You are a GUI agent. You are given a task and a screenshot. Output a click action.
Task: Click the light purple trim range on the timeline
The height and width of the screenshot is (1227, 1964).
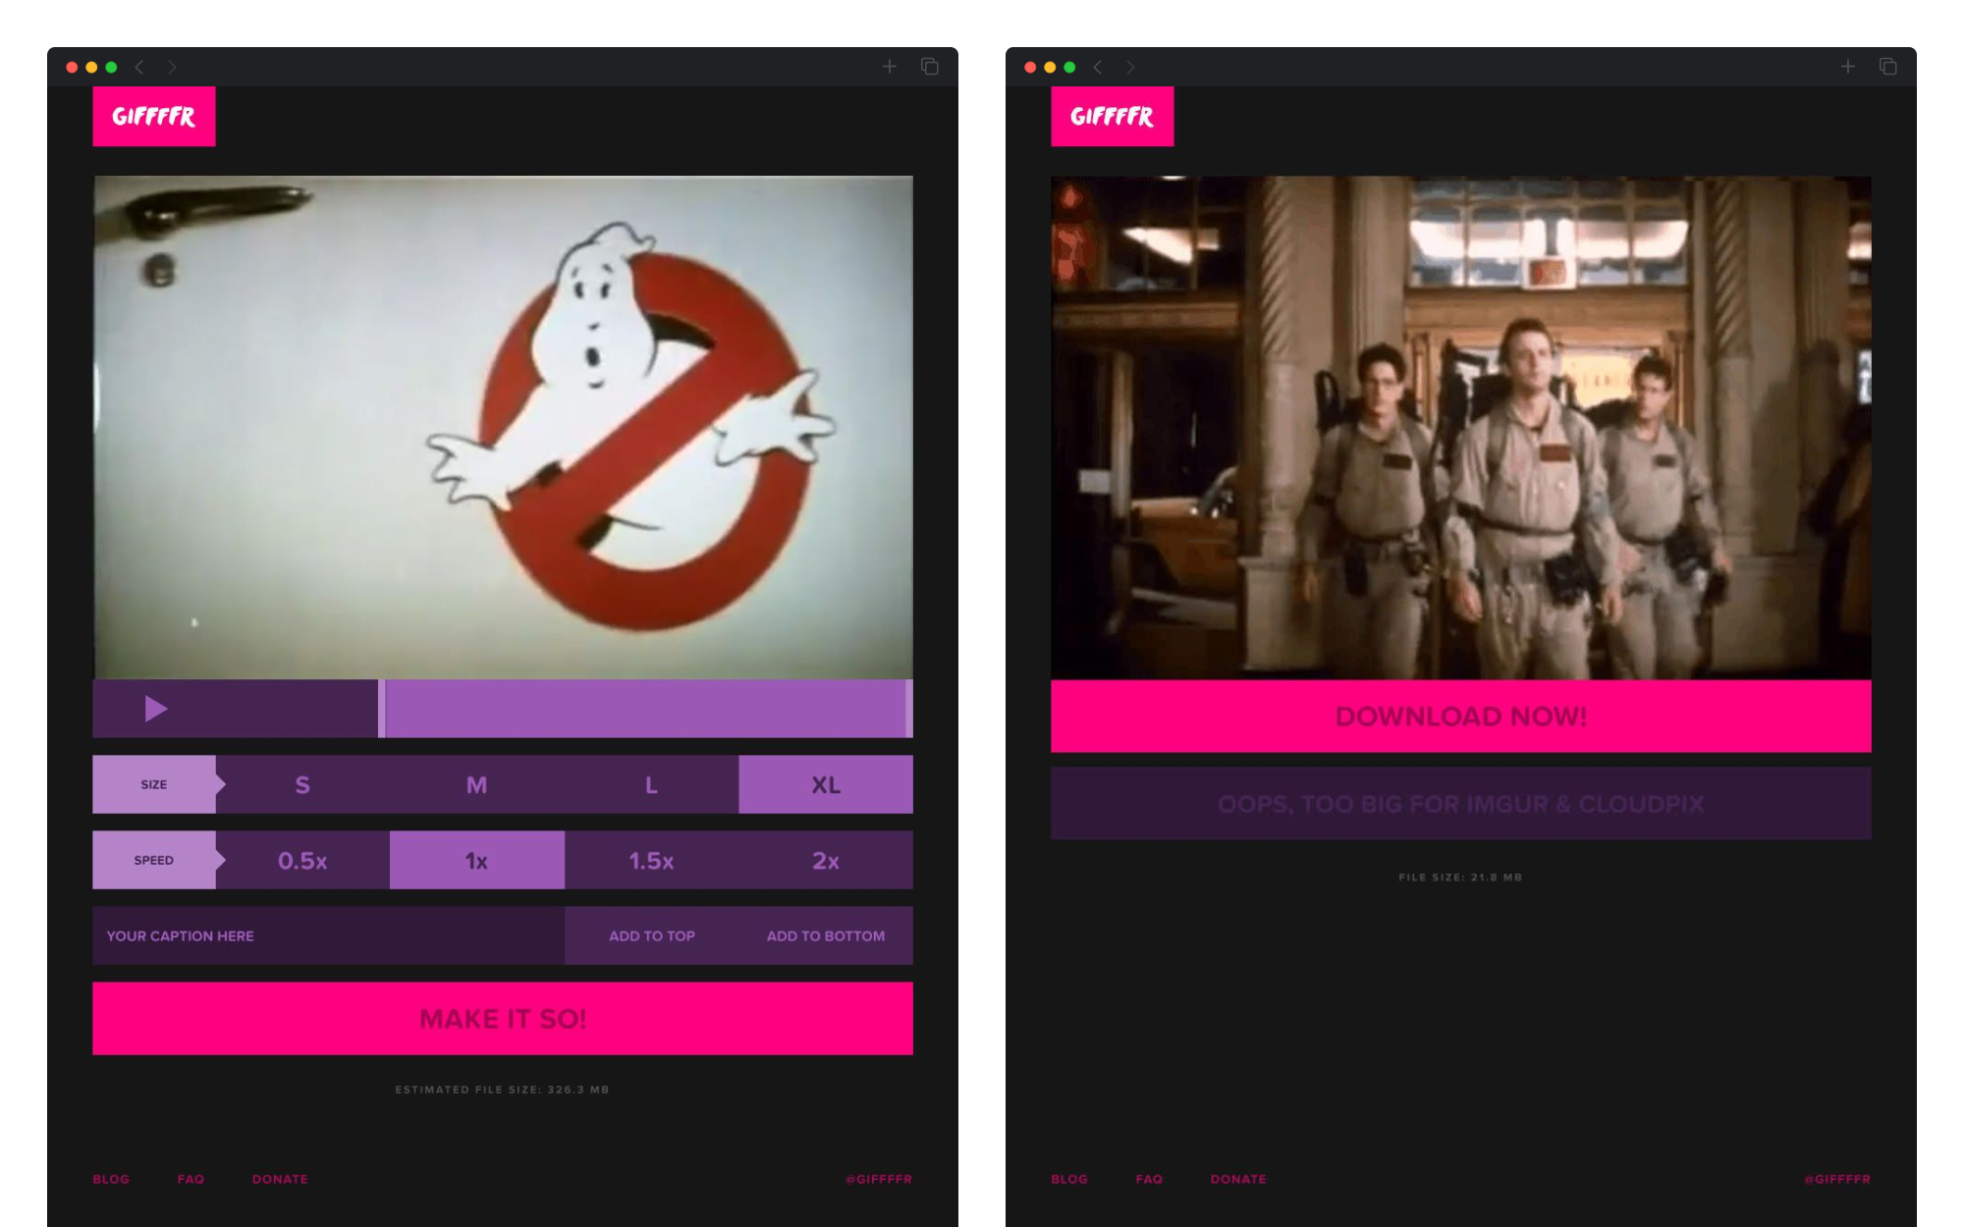coord(645,709)
